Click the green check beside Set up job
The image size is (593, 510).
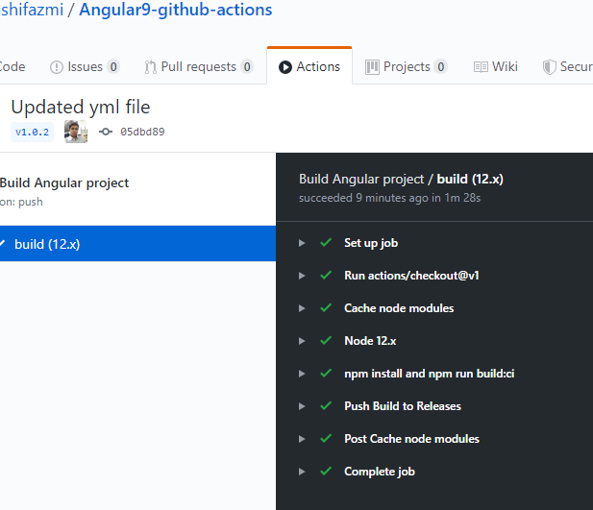326,243
